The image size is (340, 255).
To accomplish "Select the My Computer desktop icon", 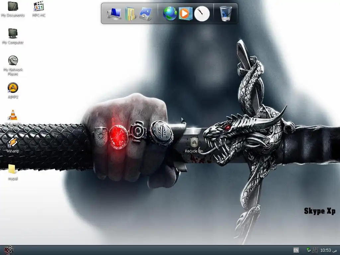I will pyautogui.click(x=13, y=37).
